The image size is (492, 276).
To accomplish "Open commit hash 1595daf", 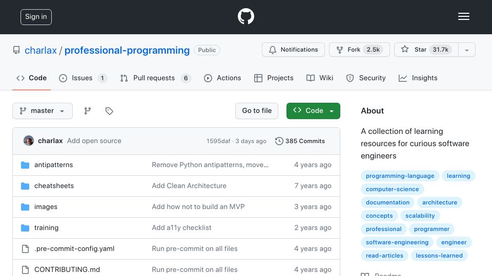I will tap(218, 141).
